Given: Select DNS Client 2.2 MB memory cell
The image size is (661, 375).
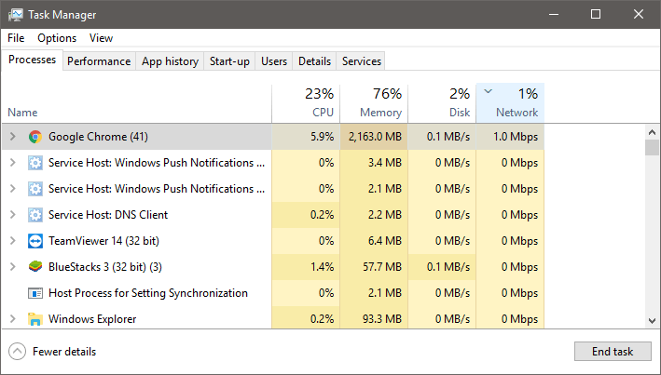Looking at the screenshot, I should [374, 215].
